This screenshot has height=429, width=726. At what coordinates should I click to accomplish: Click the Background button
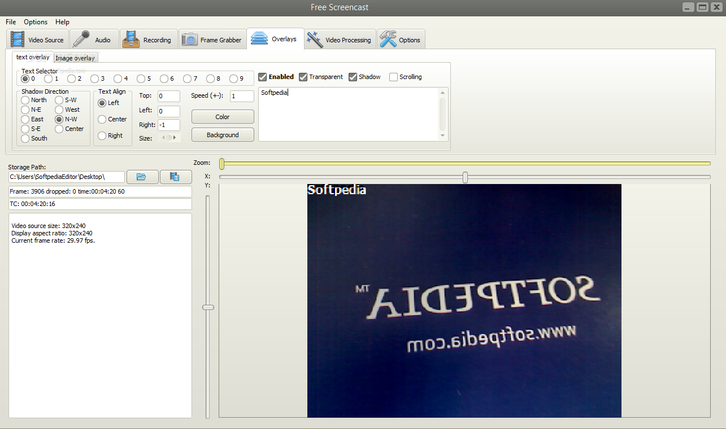tap(223, 135)
